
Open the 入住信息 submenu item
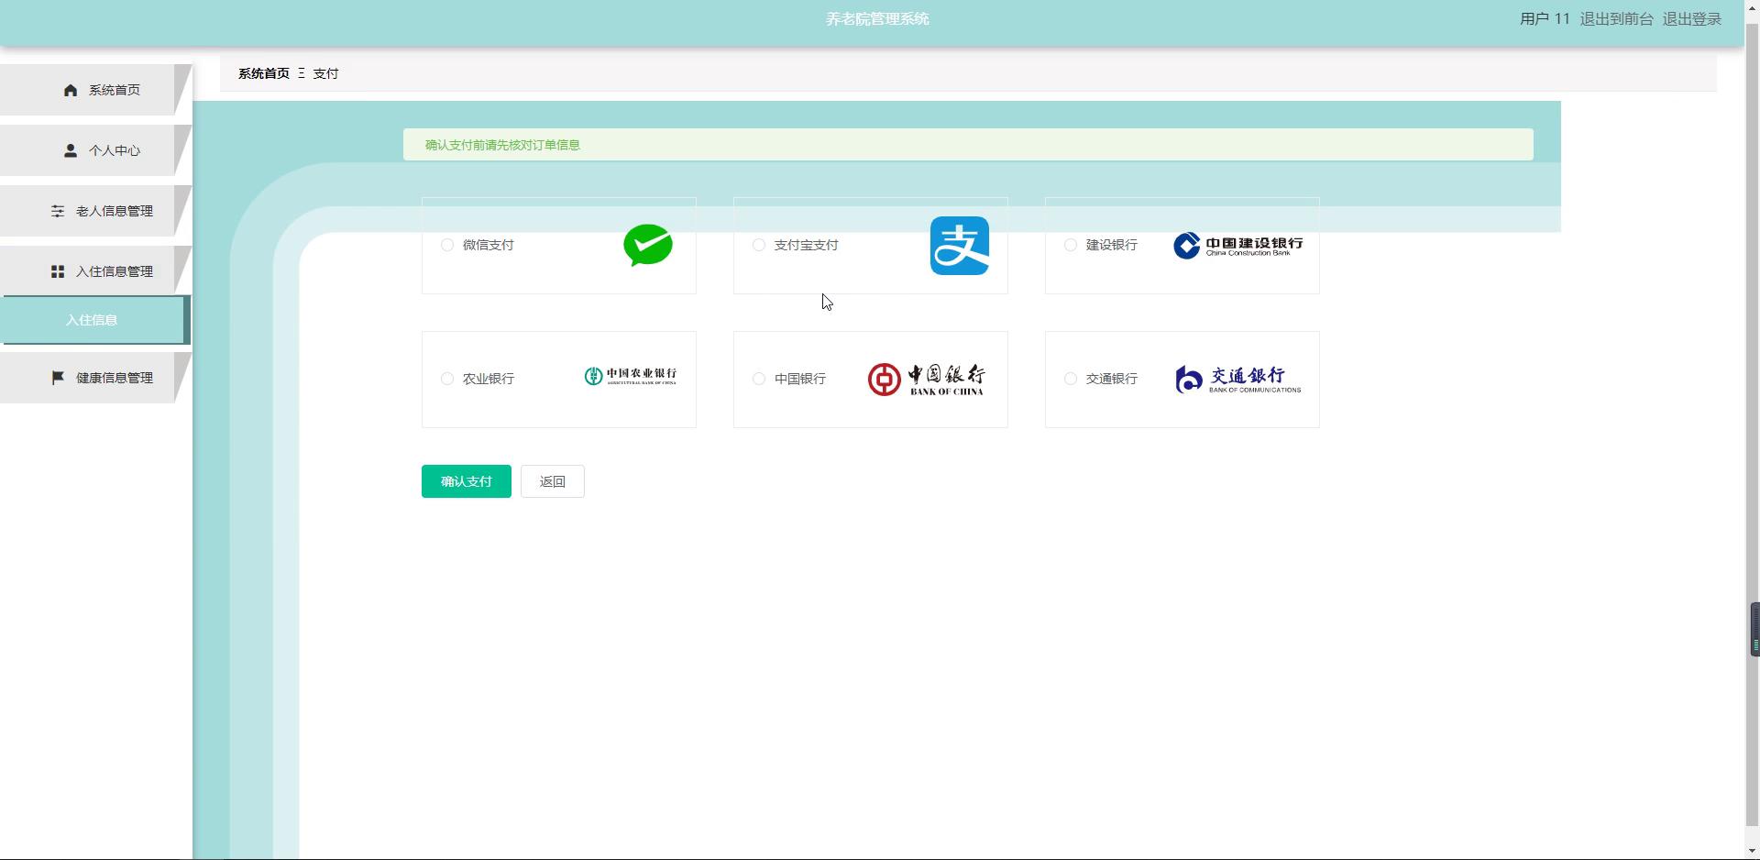click(x=93, y=320)
